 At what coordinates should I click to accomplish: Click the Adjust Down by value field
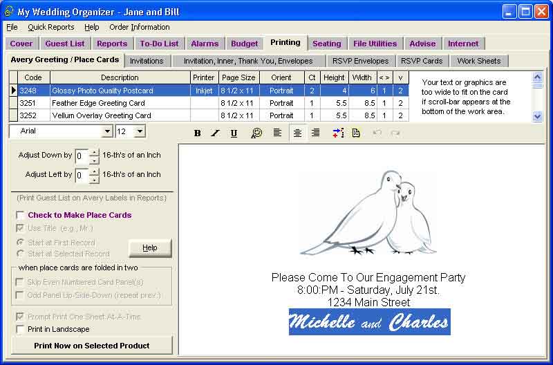(x=82, y=156)
